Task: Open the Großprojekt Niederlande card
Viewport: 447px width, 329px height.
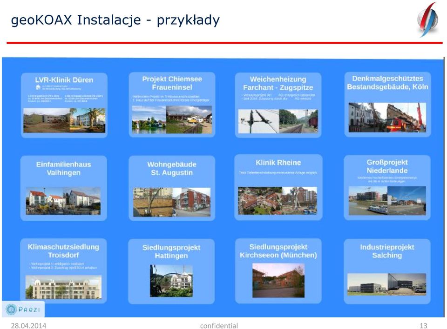Action: pyautogui.click(x=387, y=188)
